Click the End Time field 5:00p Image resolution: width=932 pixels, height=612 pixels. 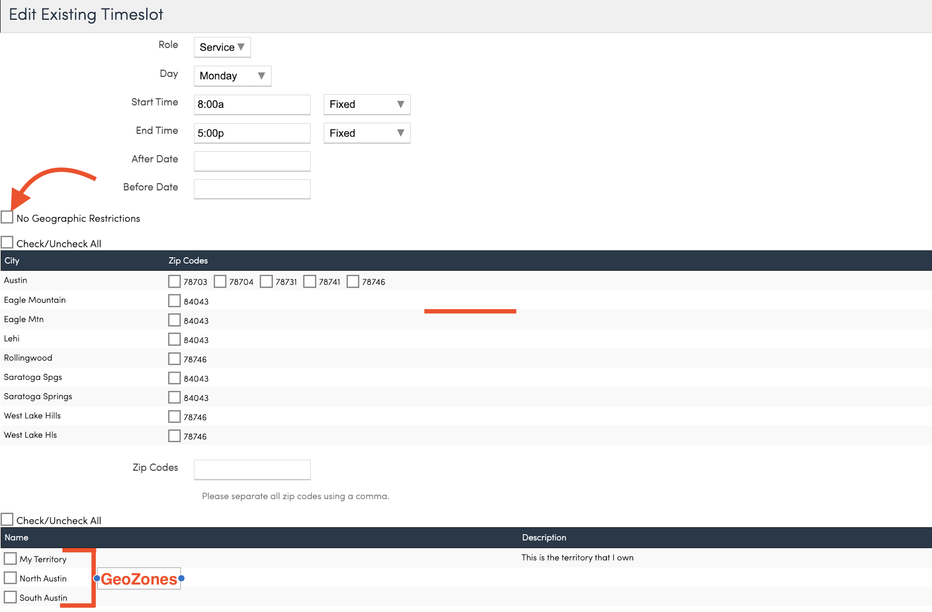(x=252, y=133)
